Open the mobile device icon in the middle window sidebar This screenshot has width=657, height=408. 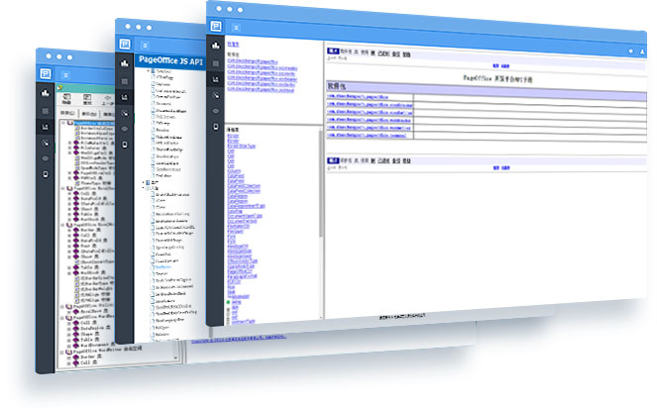click(x=125, y=145)
